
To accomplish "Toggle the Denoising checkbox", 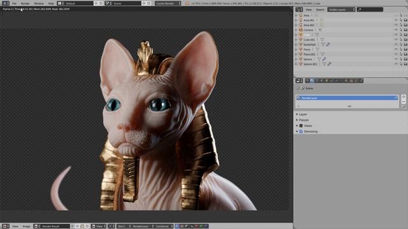I will 301,132.
